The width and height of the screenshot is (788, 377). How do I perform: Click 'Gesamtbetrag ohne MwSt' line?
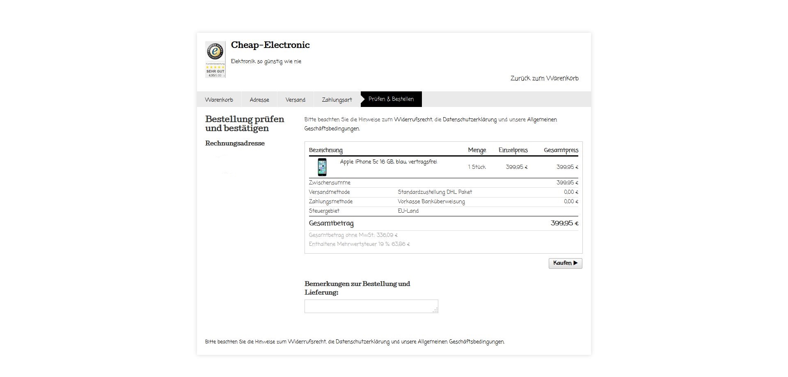pyautogui.click(x=353, y=235)
